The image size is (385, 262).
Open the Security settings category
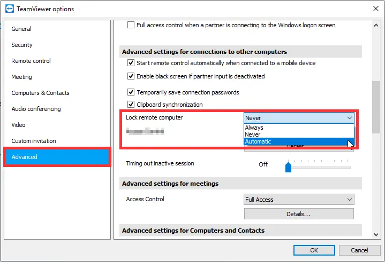pyautogui.click(x=22, y=45)
